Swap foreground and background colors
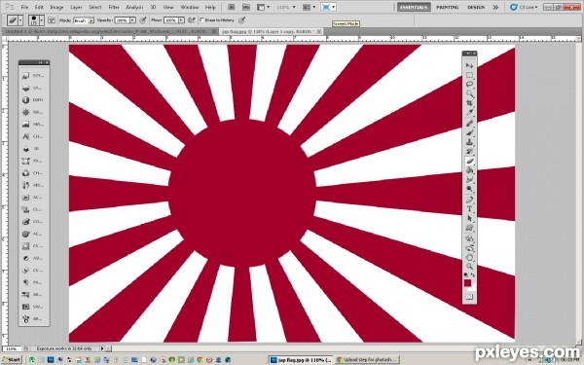This screenshot has height=365, width=584. (473, 275)
